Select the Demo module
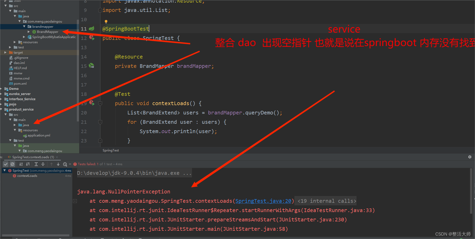Image resolution: width=475 pixels, height=239 pixels. click(14, 89)
